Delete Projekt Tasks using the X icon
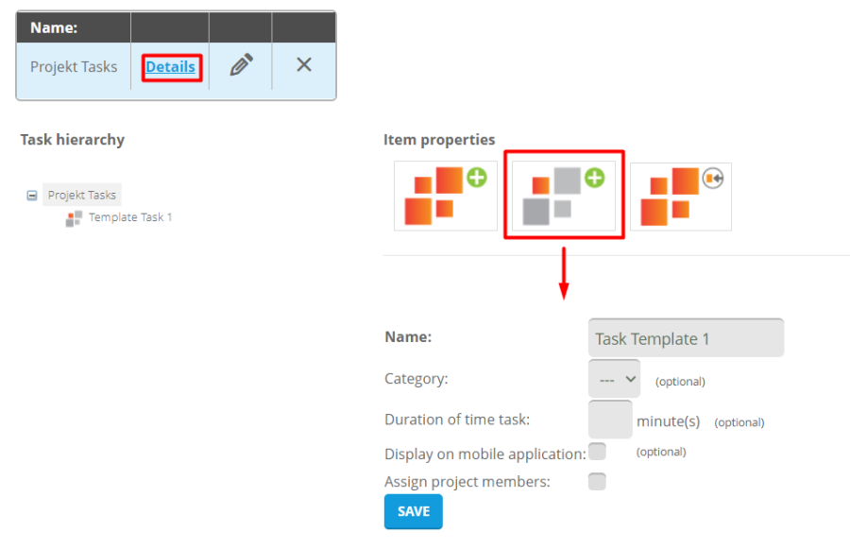The image size is (850, 549). click(x=303, y=65)
